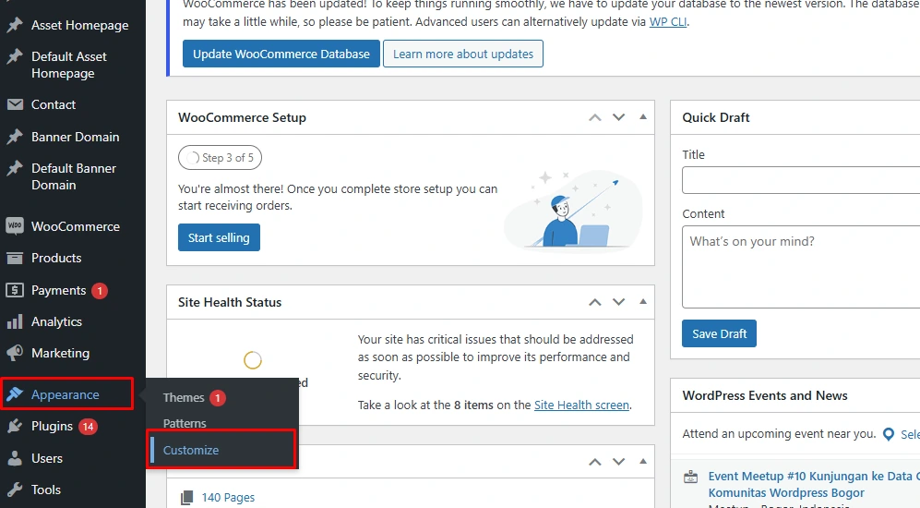Click Update WooCommerce Database button
This screenshot has height=508, width=920.
[x=281, y=54]
